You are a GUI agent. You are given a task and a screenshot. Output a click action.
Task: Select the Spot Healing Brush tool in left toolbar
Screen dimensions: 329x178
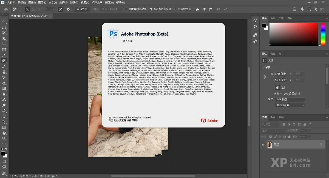click(4, 61)
